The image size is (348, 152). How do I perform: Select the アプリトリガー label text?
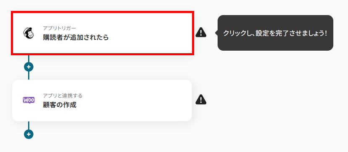click(x=60, y=28)
